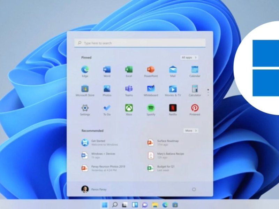Screen dimensions: 279x209
Task: Launch the Pinterest app
Action: pos(195,110)
